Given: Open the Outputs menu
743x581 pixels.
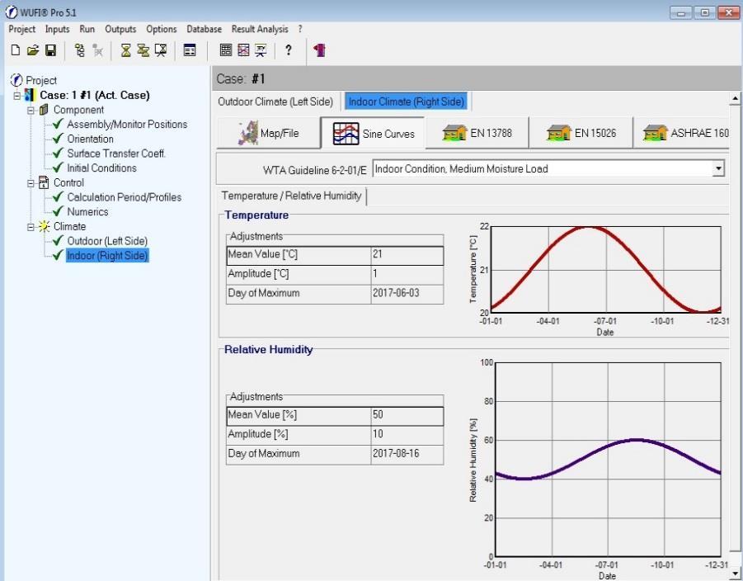Looking at the screenshot, I should pyautogui.click(x=120, y=29).
